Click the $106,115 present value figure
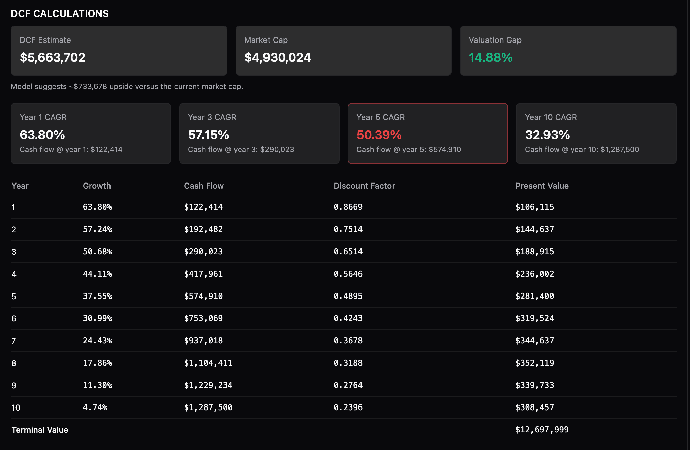 click(534, 207)
